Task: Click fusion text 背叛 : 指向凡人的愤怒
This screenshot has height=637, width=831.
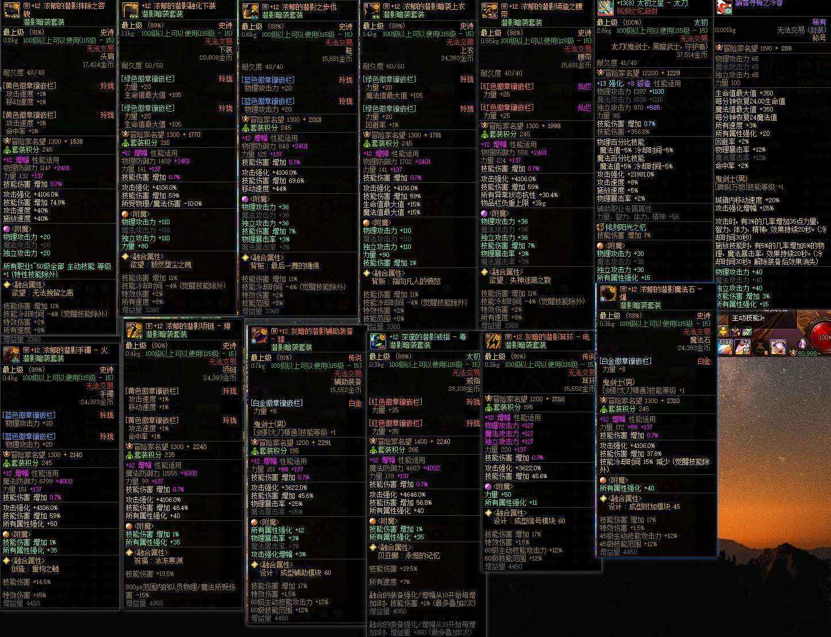Action: (406, 282)
